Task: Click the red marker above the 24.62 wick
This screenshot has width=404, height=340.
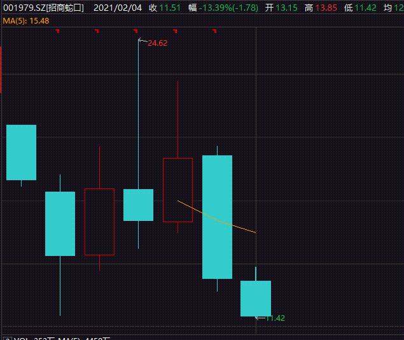Action: click(136, 31)
